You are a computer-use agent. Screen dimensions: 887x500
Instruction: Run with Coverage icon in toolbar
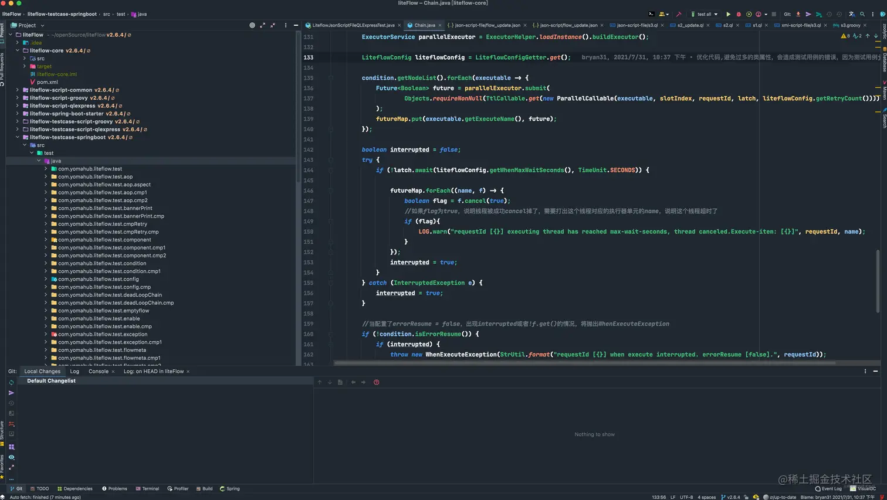(x=749, y=14)
